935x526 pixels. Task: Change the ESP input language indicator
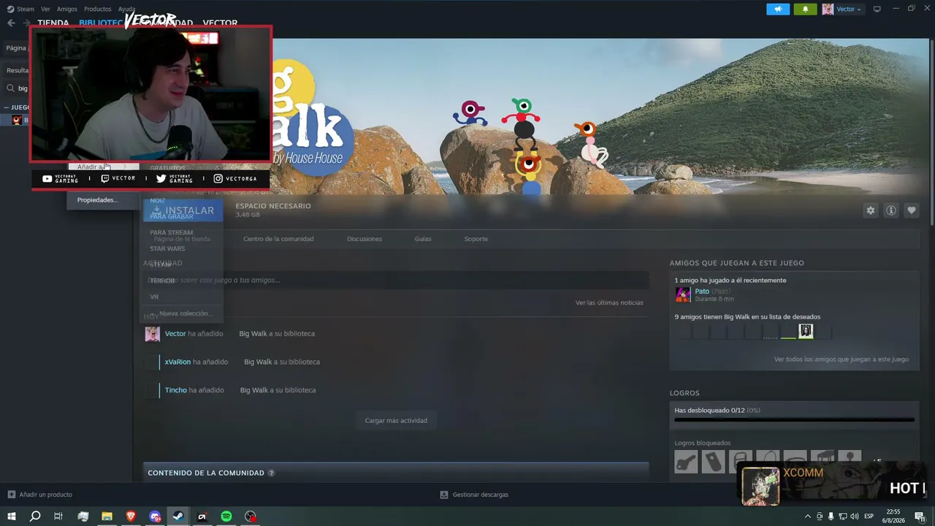click(869, 517)
